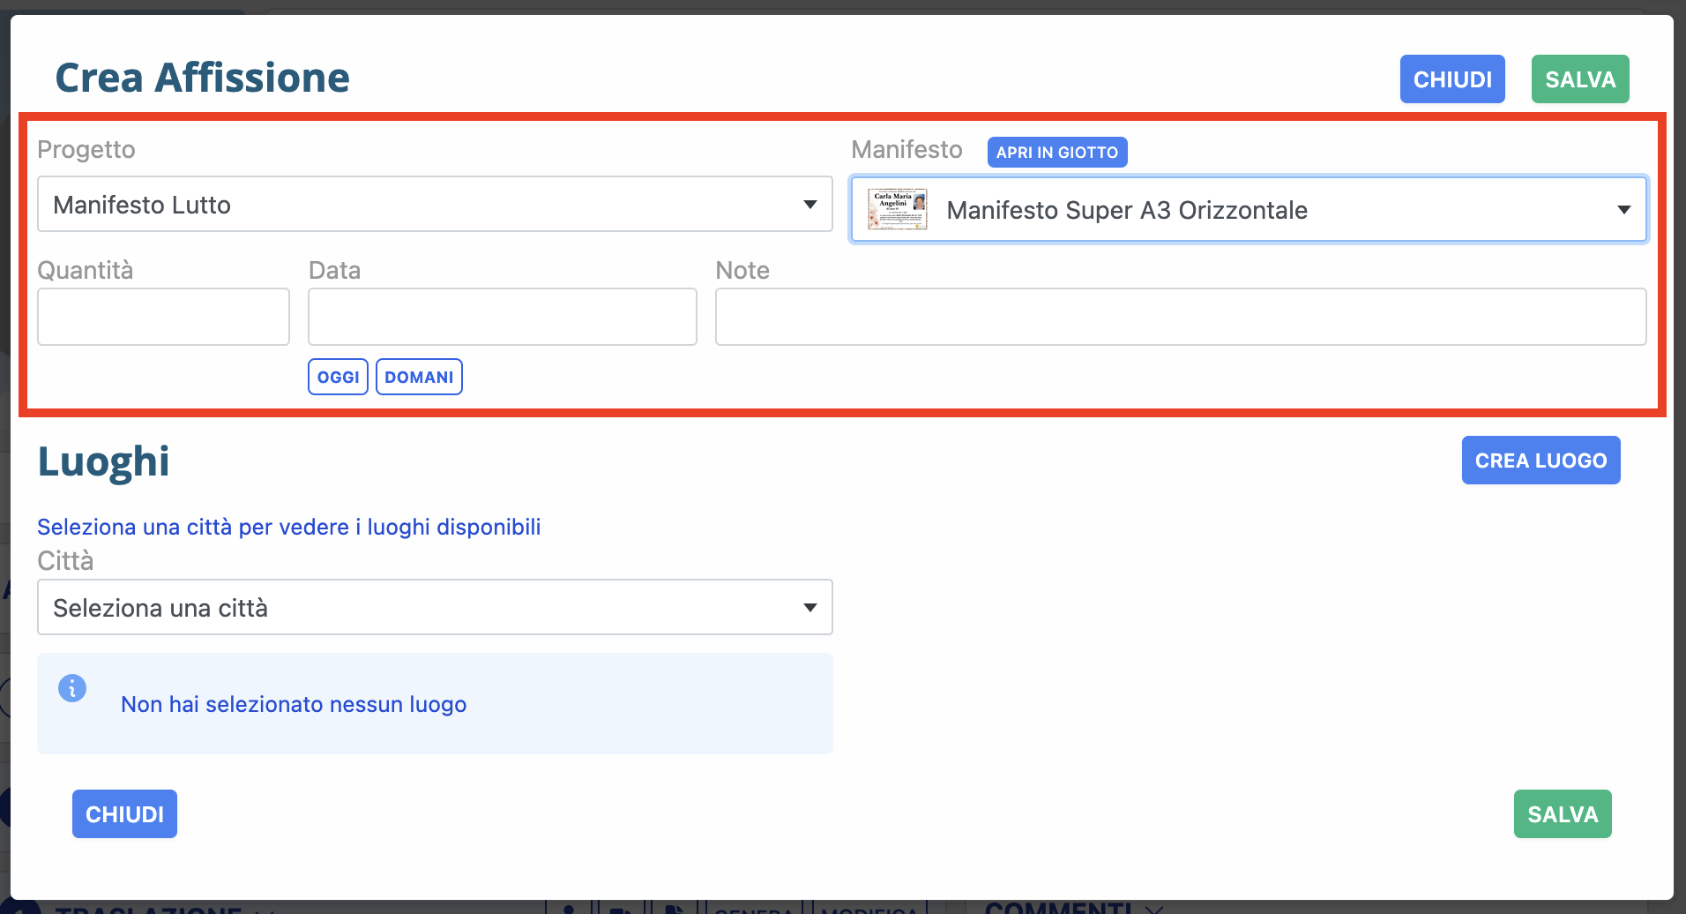Image resolution: width=1686 pixels, height=914 pixels.
Task: Focus the Quantità input field
Action: (163, 317)
